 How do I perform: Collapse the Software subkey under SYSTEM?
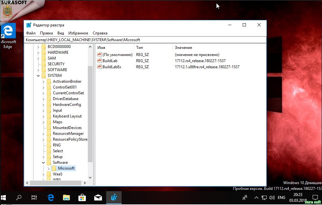44,163
